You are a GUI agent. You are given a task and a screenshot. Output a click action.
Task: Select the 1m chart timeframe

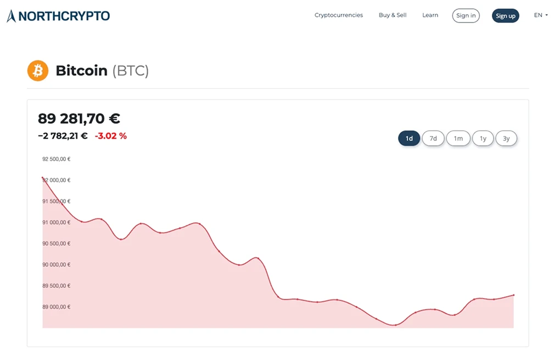[458, 138]
